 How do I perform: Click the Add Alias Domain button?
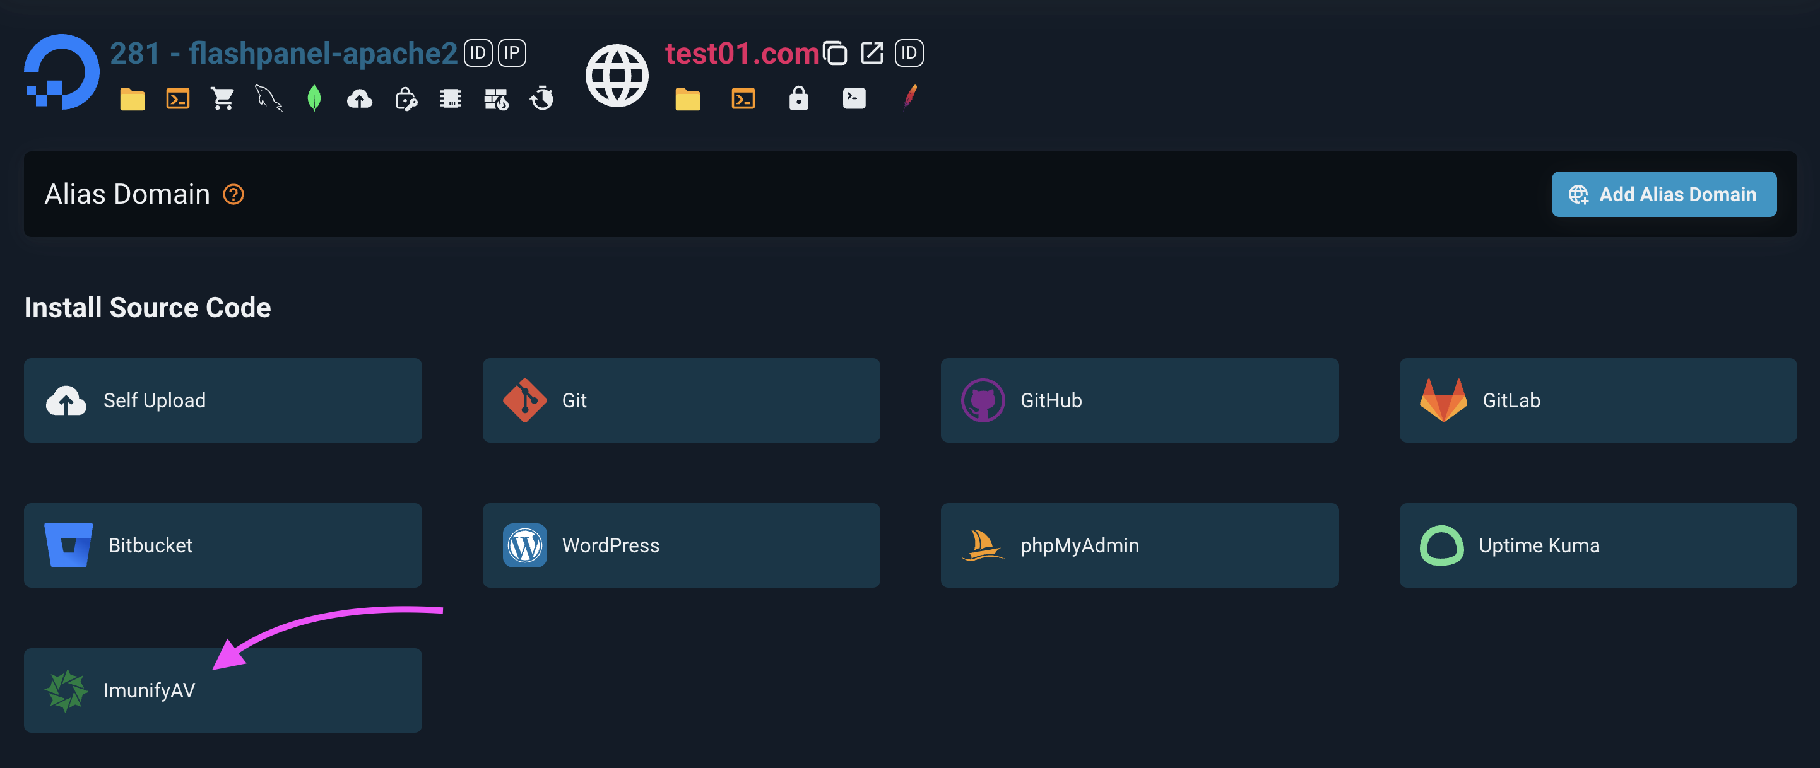(x=1664, y=194)
